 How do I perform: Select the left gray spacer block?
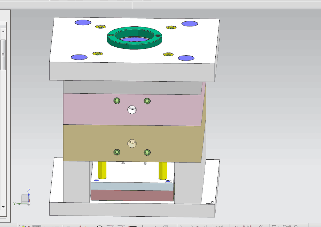coord(76,182)
